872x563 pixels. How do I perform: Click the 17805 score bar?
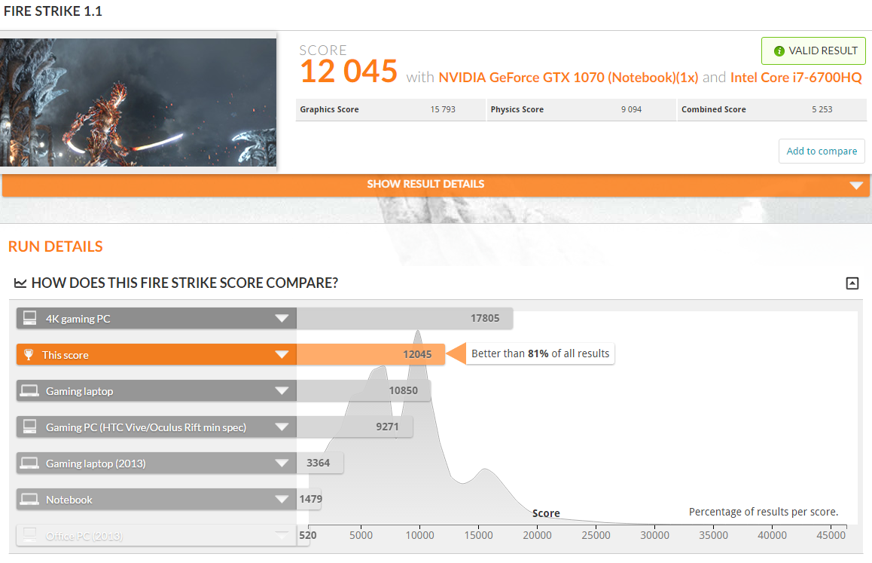(404, 319)
